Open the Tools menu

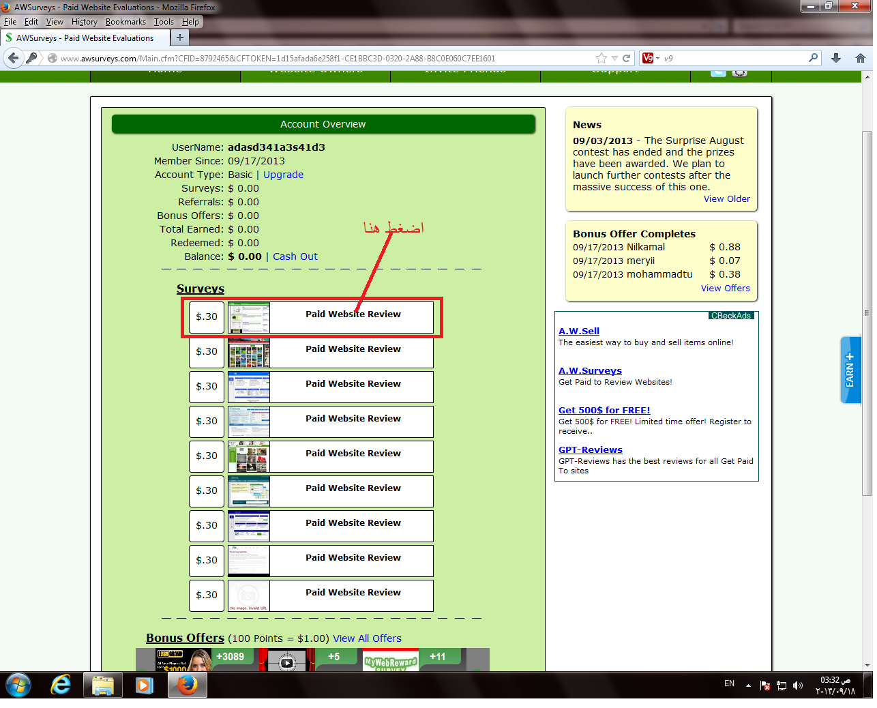click(164, 22)
